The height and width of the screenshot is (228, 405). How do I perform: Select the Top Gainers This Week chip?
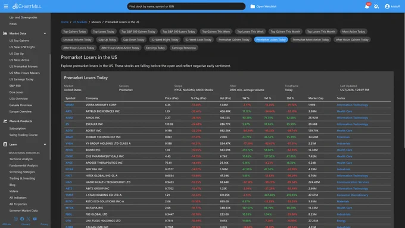216,32
